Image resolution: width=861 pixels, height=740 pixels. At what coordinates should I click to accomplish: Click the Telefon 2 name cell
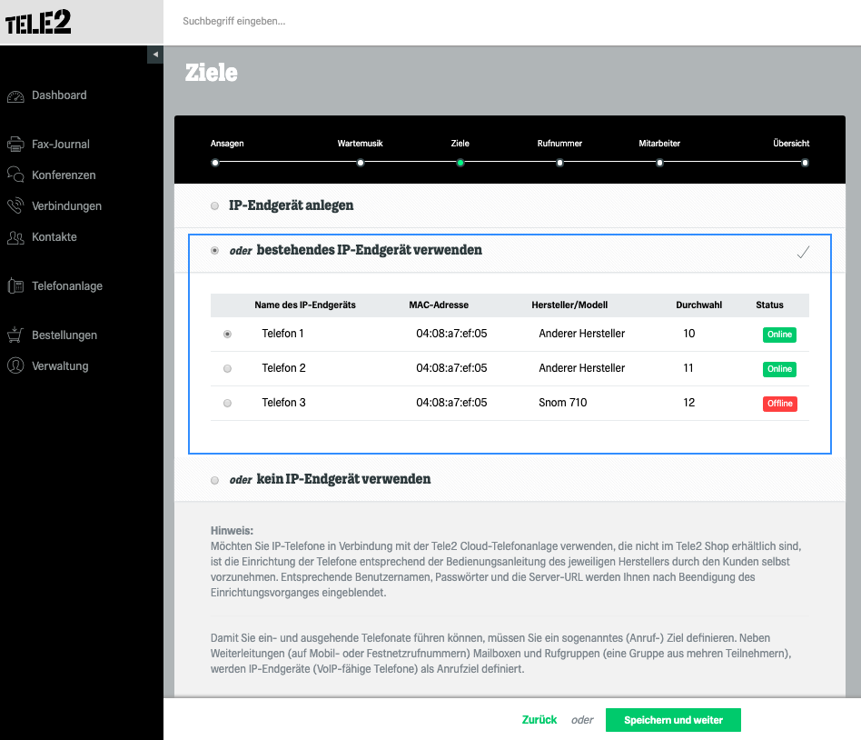[x=283, y=368]
